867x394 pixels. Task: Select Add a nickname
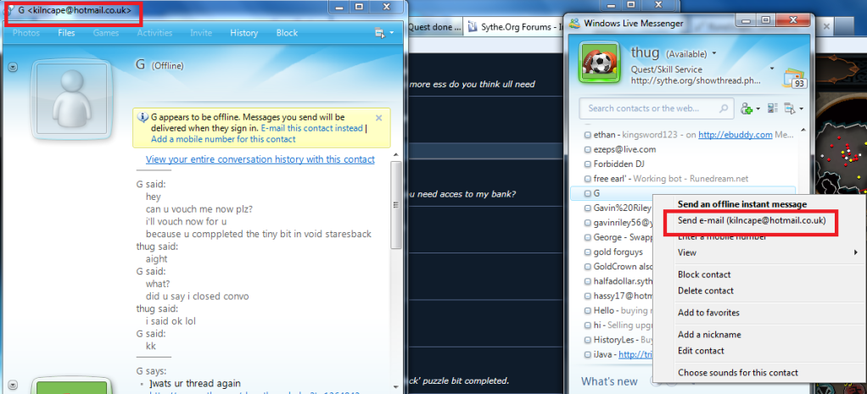tap(709, 335)
